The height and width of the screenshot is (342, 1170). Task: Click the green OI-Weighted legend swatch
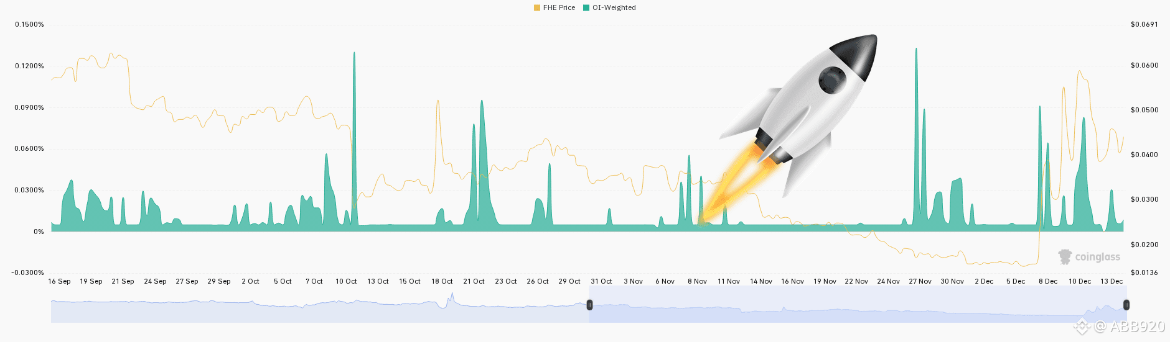[x=586, y=7]
